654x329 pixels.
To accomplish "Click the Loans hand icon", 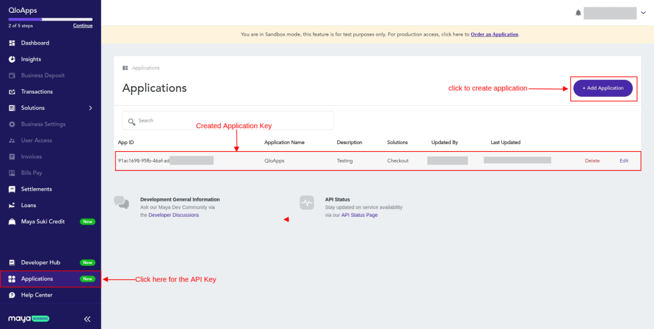I will pyautogui.click(x=12, y=205).
